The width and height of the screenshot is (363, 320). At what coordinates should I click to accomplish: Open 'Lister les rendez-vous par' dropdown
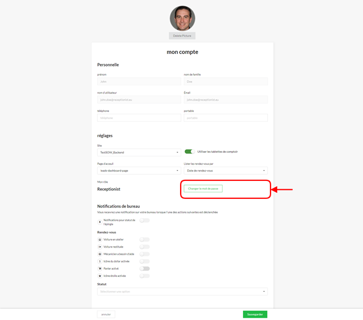(x=226, y=171)
